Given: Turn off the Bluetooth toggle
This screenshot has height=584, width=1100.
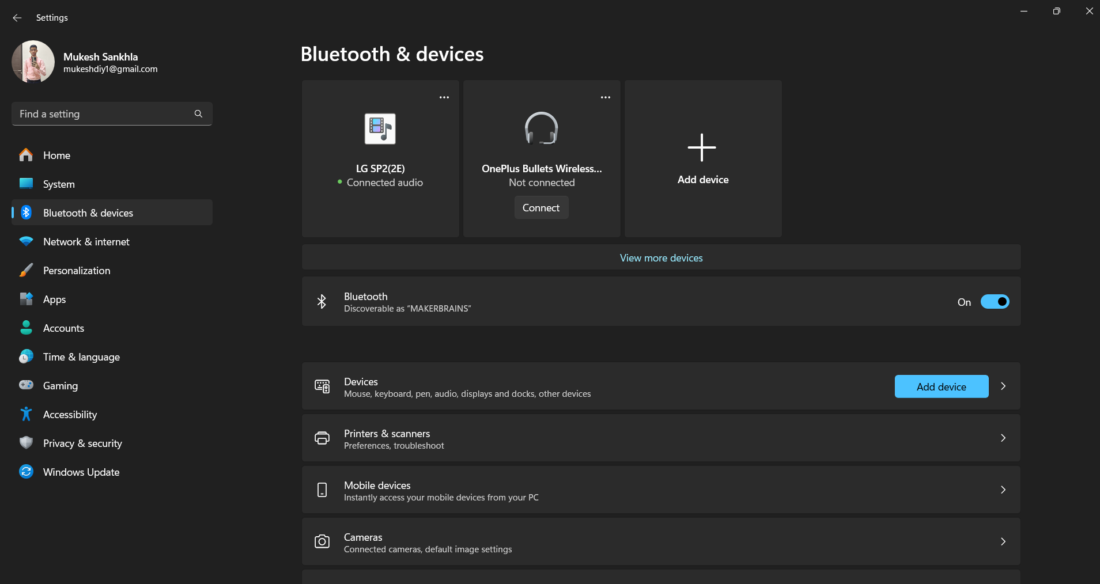Looking at the screenshot, I should [995, 302].
